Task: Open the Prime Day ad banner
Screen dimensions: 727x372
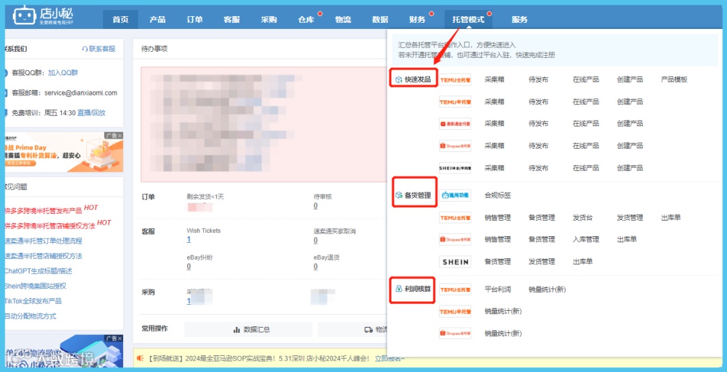Action: click(64, 152)
